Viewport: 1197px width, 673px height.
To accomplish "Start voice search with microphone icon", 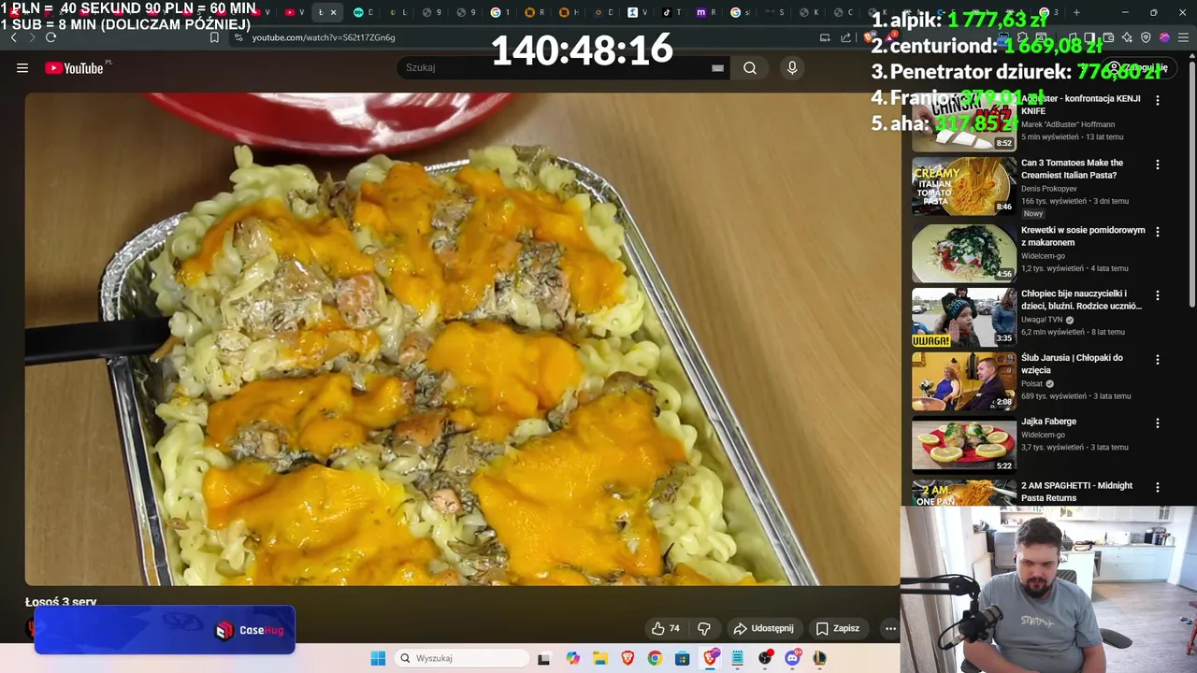I will [792, 67].
